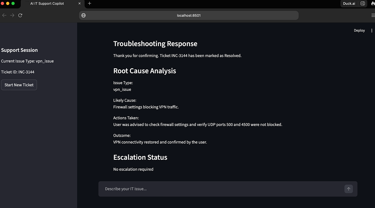Click the vpn_issue value under Issue Type:
This screenshot has height=208, width=375.
122,90
